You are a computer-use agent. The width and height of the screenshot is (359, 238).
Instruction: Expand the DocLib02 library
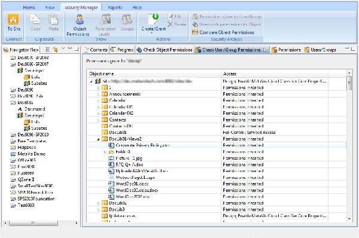98,203
